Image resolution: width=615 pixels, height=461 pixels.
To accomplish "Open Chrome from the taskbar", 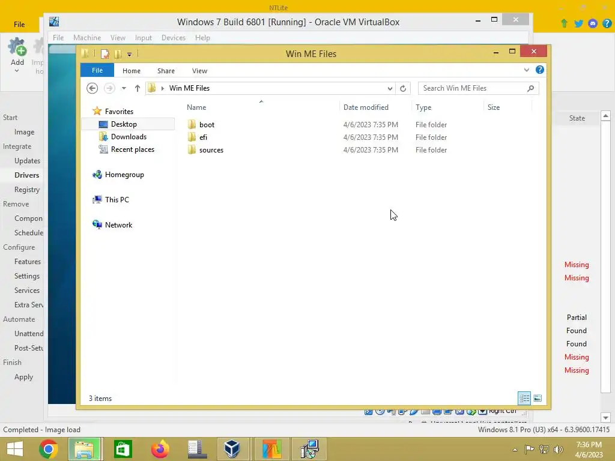I will coord(49,449).
